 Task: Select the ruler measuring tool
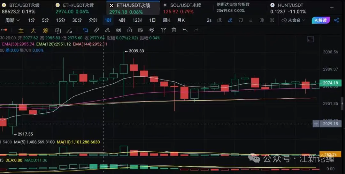pyautogui.click(x=96, y=30)
